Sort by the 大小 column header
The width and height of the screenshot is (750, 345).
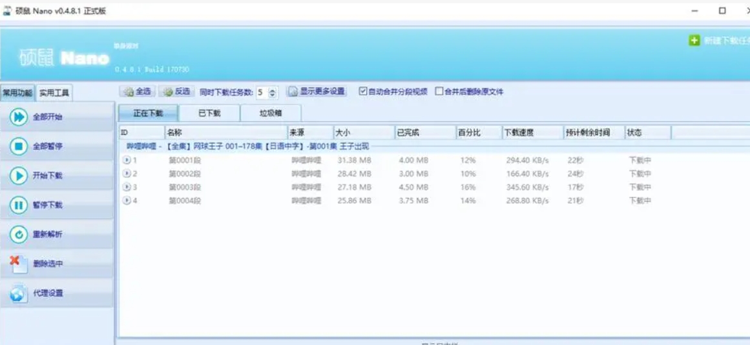(364, 133)
